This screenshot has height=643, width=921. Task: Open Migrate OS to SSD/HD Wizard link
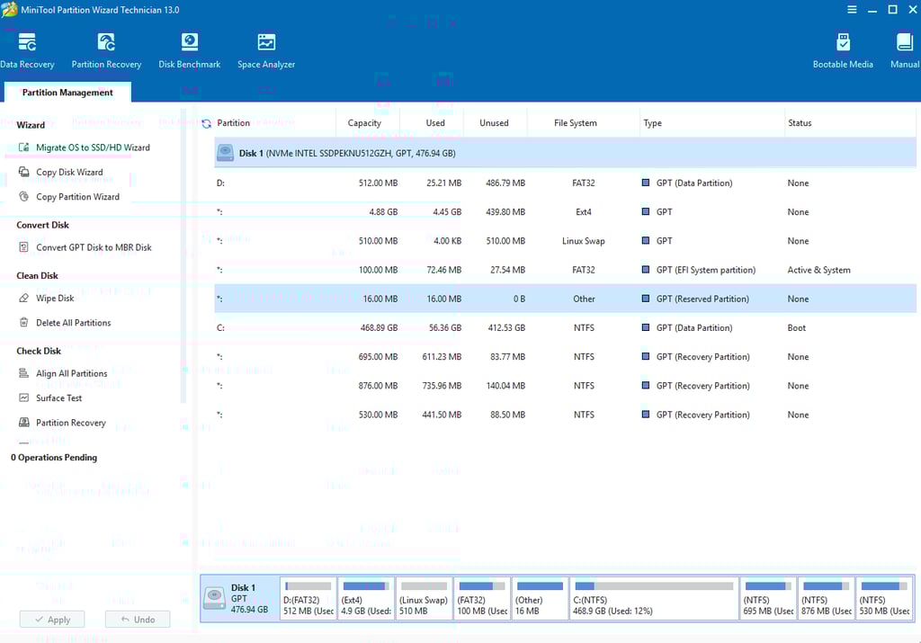[x=93, y=147]
